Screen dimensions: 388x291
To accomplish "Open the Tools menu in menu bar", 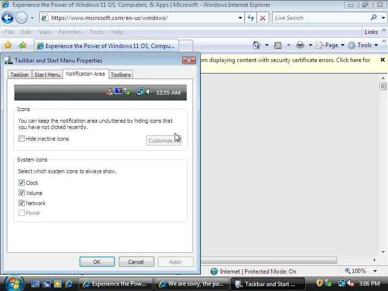I will click(96, 32).
